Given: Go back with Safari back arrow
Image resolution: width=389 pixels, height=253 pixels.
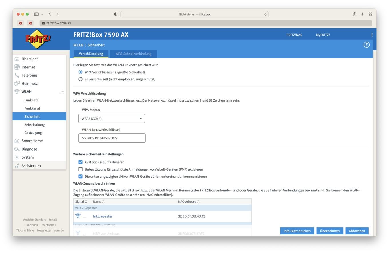Looking at the screenshot, I should click(x=50, y=14).
